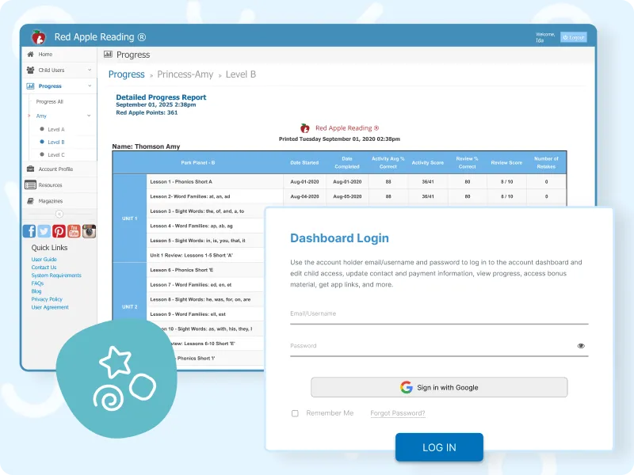Open the Twitter social icon
Viewport: 634px width, 475px height.
point(44,231)
